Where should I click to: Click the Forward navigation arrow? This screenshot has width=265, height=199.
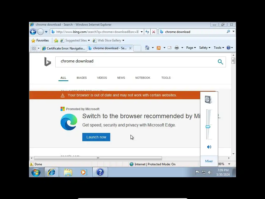(40, 32)
